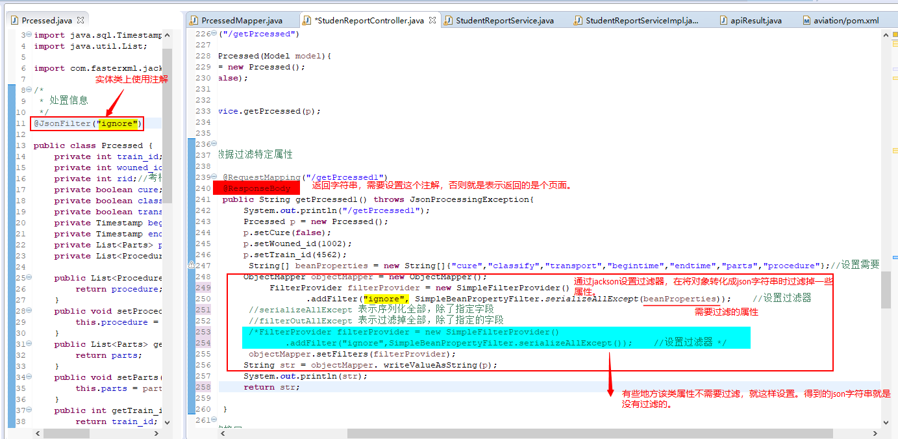The height and width of the screenshot is (439, 898).
Task: Collapse the setProcedure fold at line 28
Action: pyautogui.click(x=29, y=311)
